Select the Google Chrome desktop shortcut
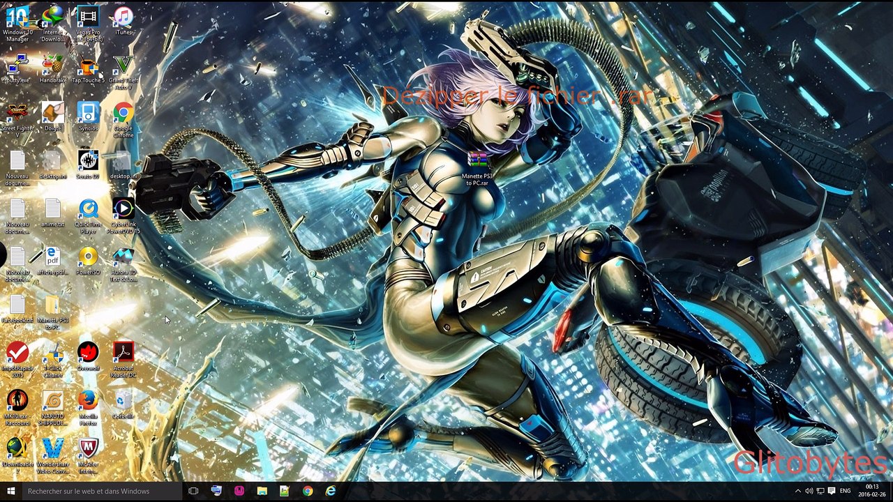 [x=123, y=120]
